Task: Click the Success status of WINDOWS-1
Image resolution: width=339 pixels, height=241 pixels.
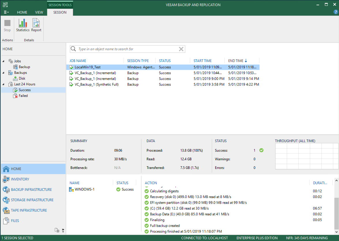Action: tap(125, 189)
